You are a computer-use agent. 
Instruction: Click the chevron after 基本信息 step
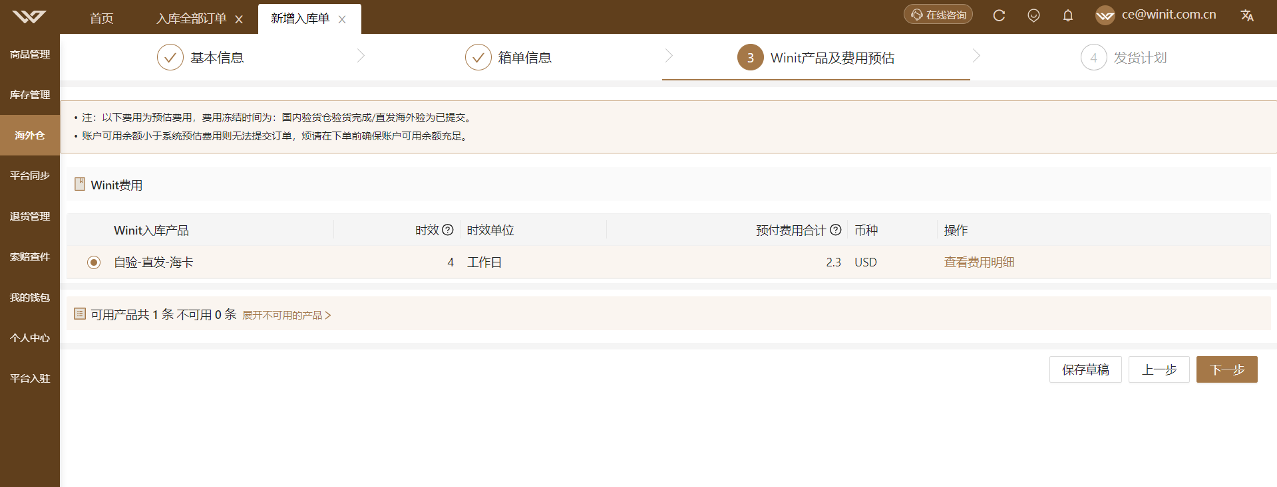(361, 56)
